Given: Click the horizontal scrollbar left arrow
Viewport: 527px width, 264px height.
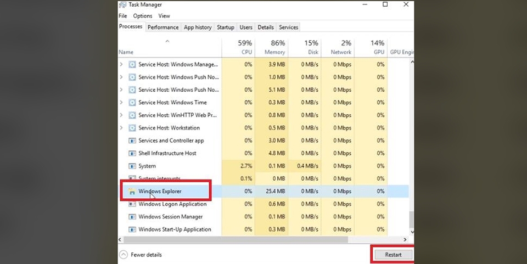Looking at the screenshot, I should tap(120, 240).
